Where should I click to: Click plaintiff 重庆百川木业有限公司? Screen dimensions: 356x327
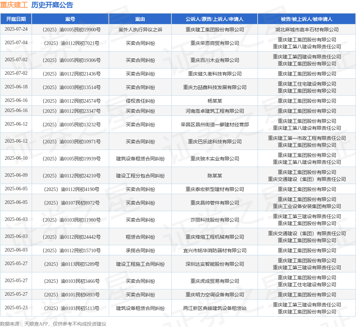pos(215,60)
